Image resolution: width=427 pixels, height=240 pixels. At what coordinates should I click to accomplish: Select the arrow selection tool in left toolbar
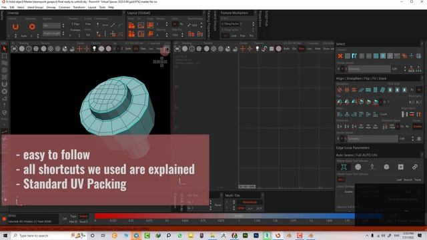pos(5,49)
